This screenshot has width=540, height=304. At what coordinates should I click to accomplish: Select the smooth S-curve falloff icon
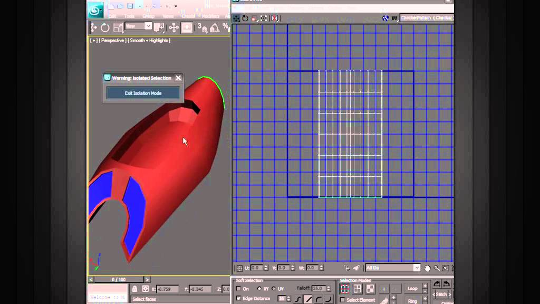click(298, 299)
